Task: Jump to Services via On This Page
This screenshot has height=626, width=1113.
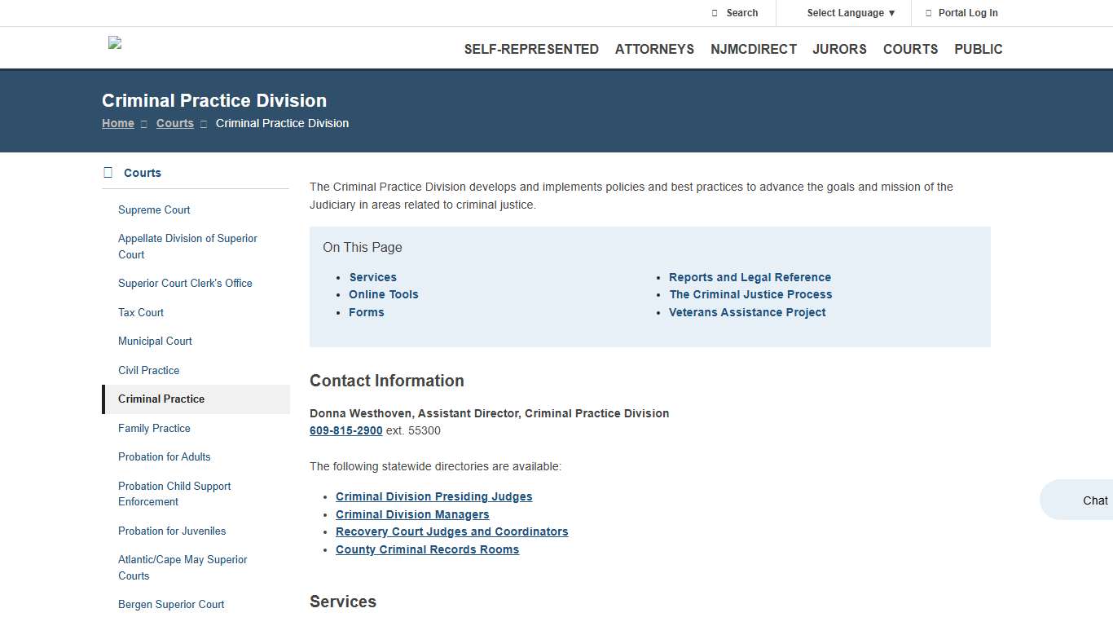Action: 372,276
